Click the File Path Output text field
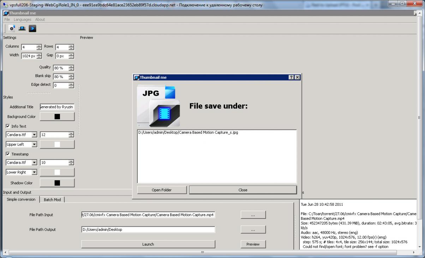This screenshot has width=425, height=258. 148,229
